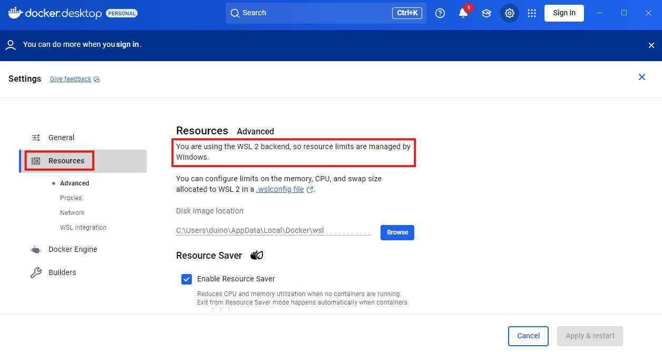This screenshot has width=662, height=352.
Task: Close the Settings page
Action: pyautogui.click(x=642, y=77)
